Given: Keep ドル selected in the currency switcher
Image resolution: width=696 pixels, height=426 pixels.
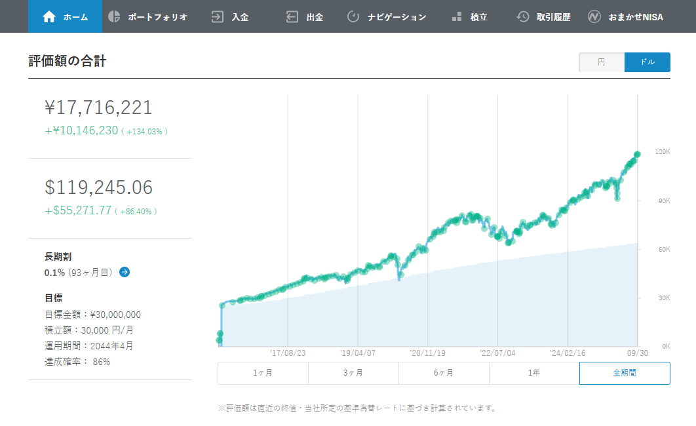Looking at the screenshot, I should 647,62.
